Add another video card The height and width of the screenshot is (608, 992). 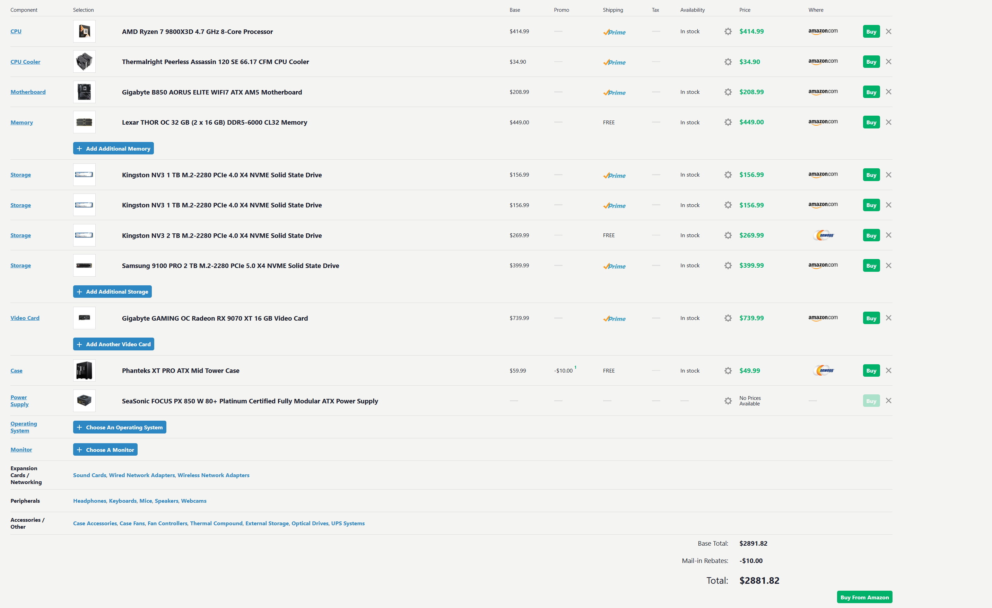(x=114, y=344)
